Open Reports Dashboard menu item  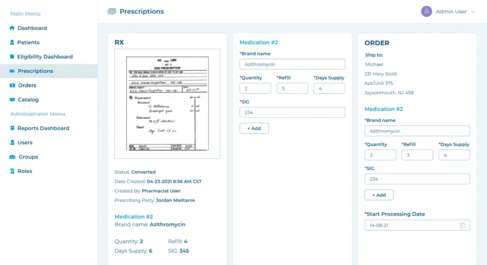43,128
